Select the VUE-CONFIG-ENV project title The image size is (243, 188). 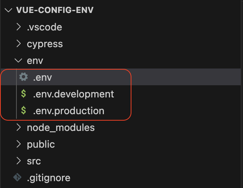[x=55, y=10]
